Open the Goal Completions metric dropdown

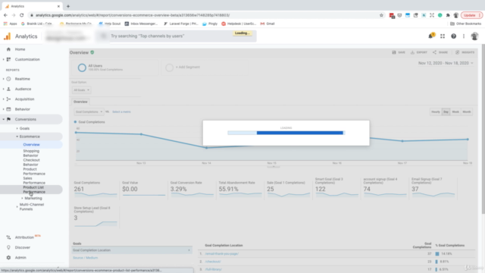[89, 111]
